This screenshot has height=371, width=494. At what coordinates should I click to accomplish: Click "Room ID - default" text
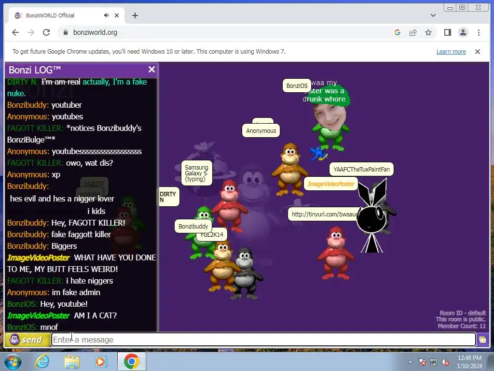click(463, 313)
